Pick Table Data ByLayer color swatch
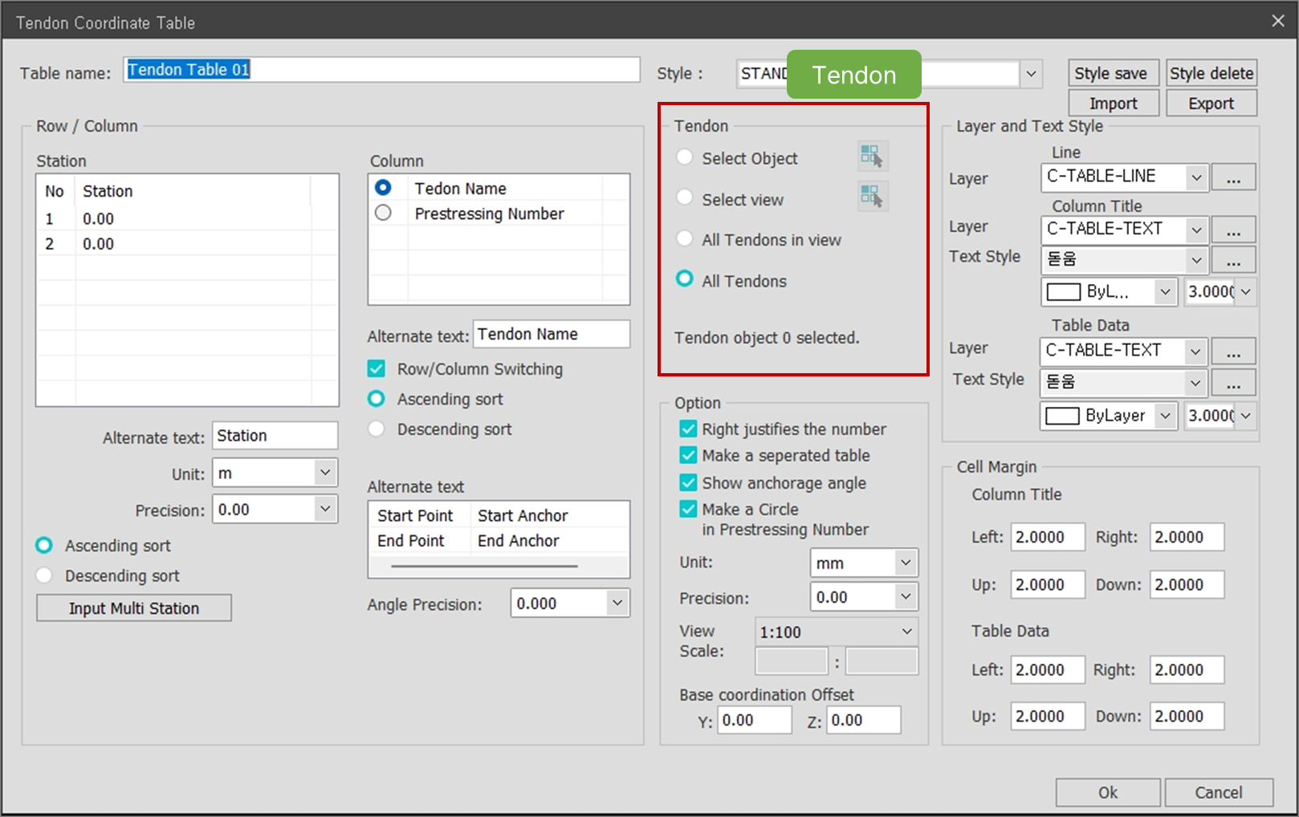The image size is (1299, 817). (x=1062, y=416)
